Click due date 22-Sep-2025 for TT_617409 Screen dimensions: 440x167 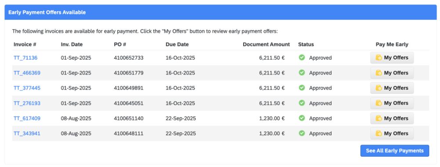tap(181, 118)
